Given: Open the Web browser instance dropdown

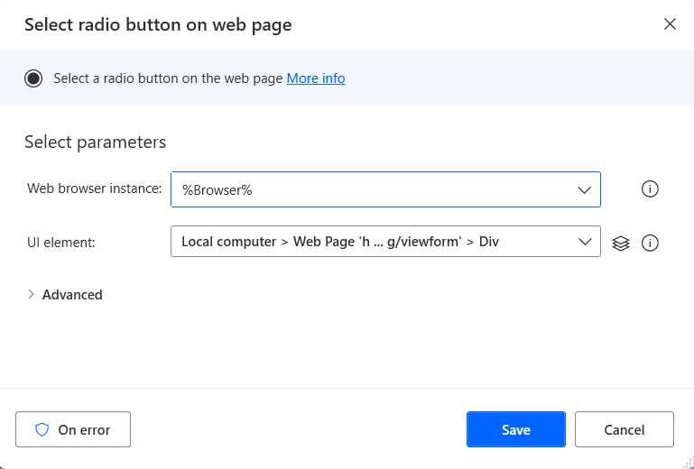Looking at the screenshot, I should [x=385, y=189].
